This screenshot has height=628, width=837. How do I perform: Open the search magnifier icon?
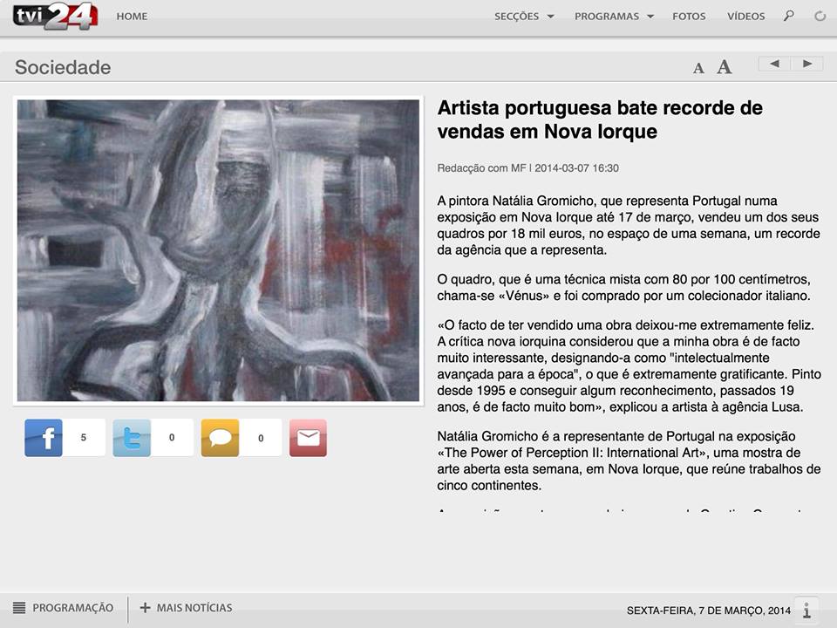pyautogui.click(x=788, y=16)
